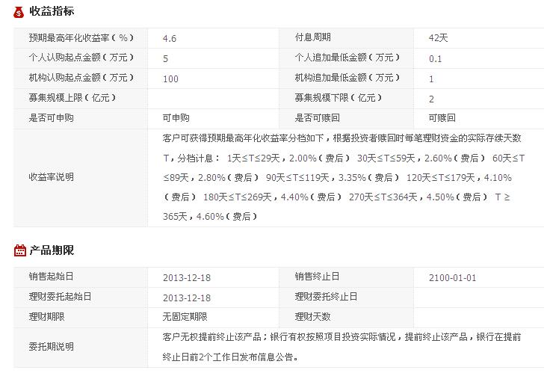Click the 付息周期 label cell
This screenshot has height=379, width=550.
click(x=312, y=37)
